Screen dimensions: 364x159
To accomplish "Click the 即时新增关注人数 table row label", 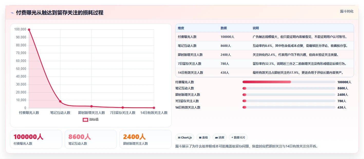I will (x=190, y=55).
